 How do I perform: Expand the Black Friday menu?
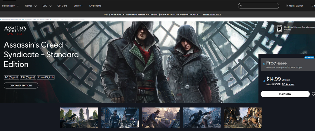coord(11,6)
